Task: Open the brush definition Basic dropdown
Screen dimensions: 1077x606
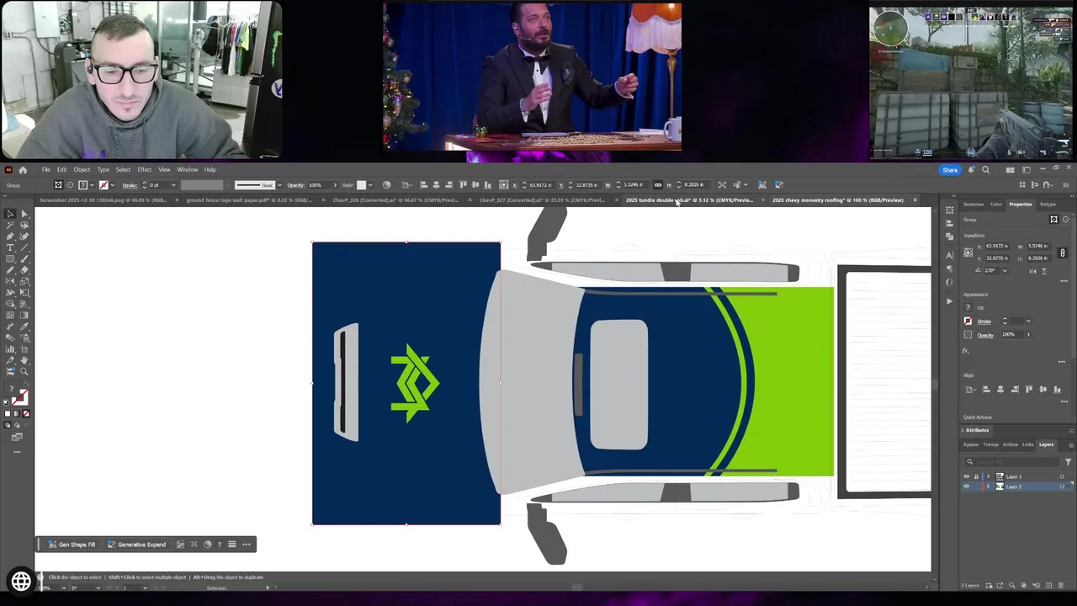Action: pyautogui.click(x=279, y=185)
